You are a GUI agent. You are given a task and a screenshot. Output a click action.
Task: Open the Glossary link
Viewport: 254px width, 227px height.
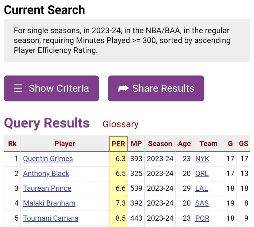point(120,124)
